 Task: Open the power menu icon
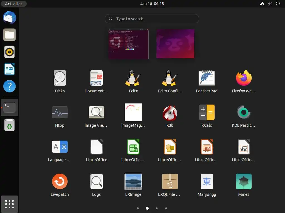tap(278, 4)
